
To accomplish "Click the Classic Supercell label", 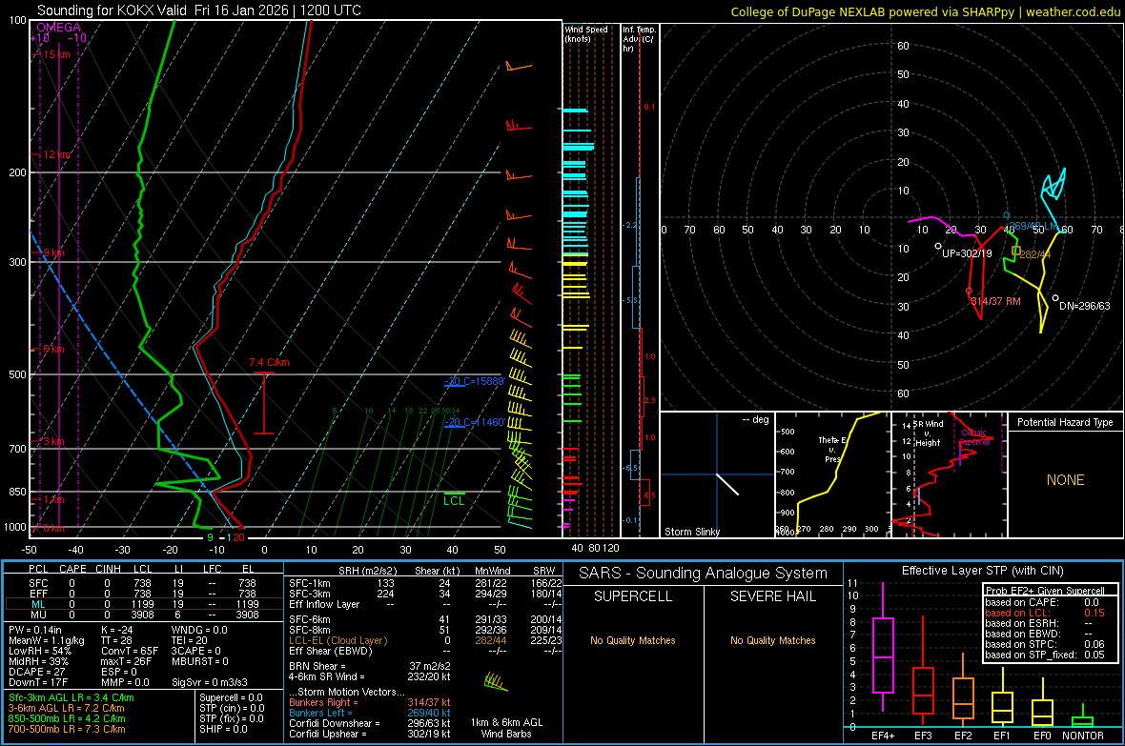I will click(x=973, y=437).
